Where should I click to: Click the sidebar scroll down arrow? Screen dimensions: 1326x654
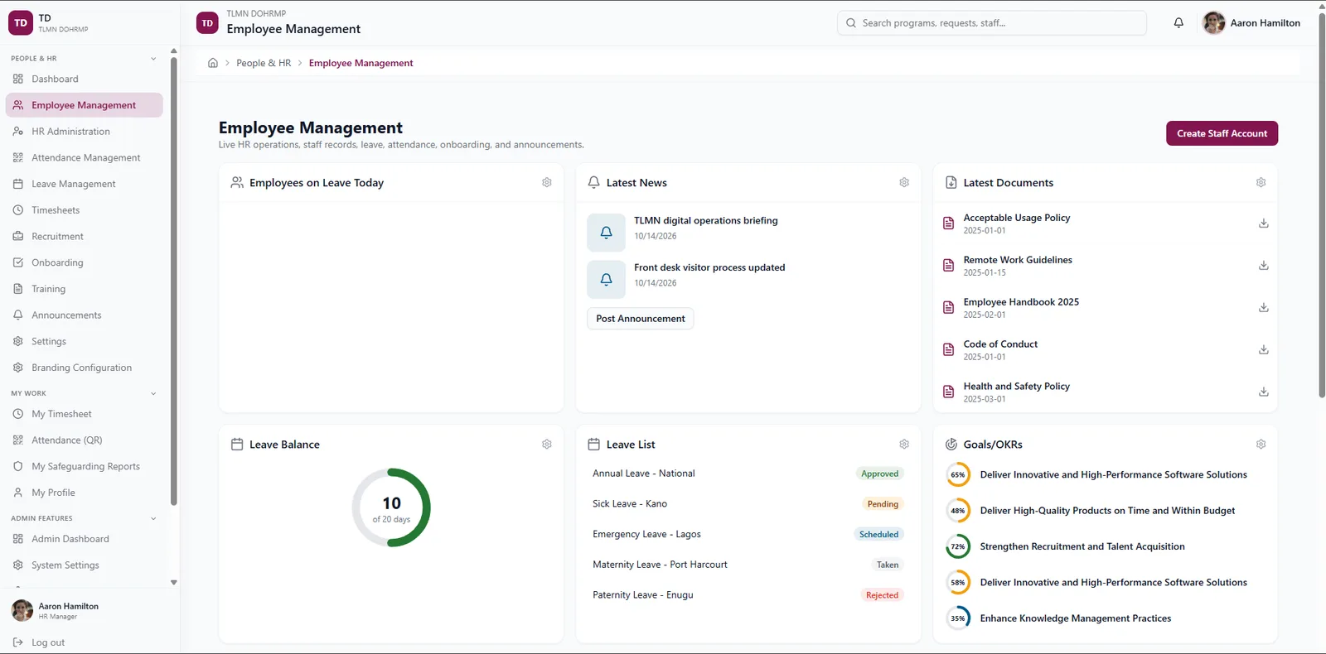coord(174,583)
